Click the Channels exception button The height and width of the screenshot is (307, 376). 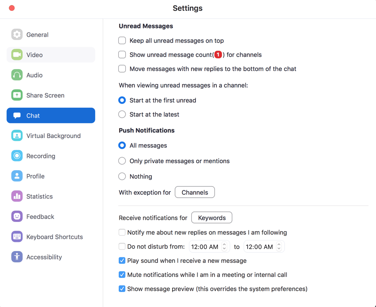pos(195,192)
